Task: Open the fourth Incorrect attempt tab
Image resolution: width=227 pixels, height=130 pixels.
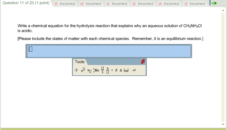Action: [x=143, y=4]
